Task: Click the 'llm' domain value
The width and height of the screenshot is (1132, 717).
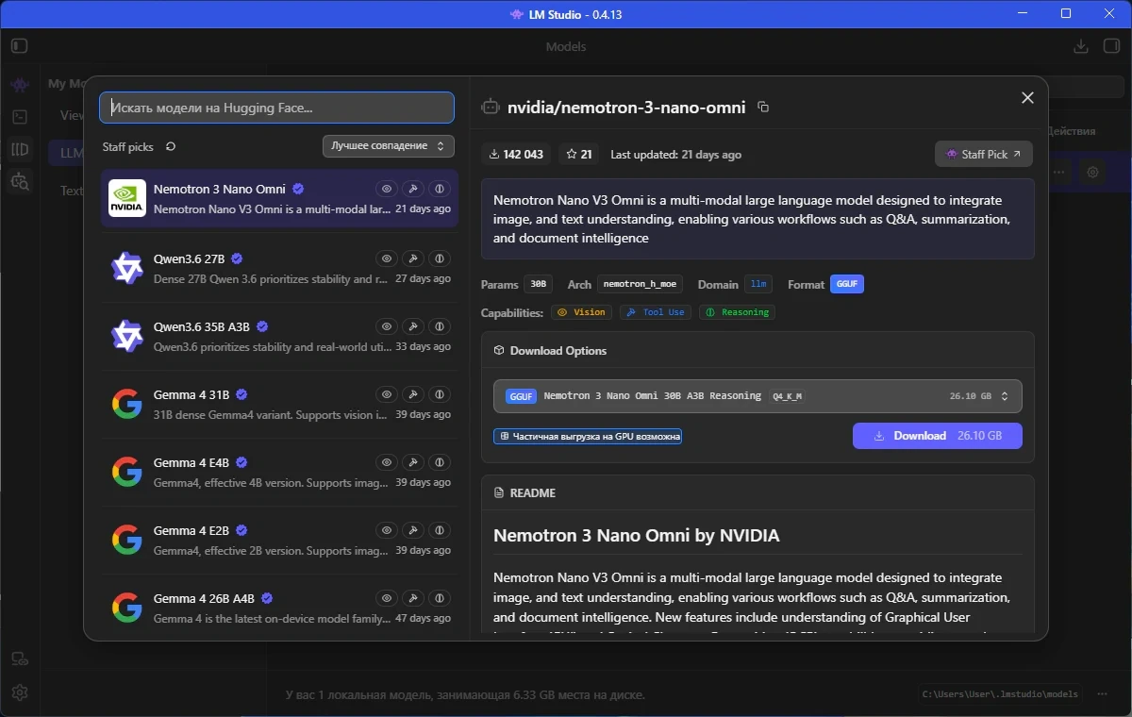Action: [757, 284]
